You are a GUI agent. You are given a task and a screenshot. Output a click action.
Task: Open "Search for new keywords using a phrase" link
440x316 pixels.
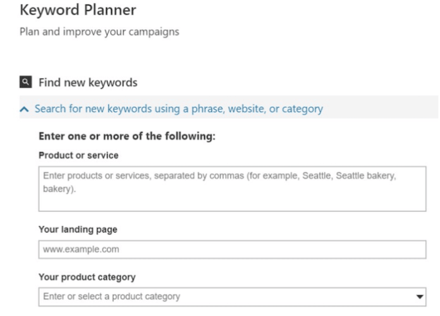(x=178, y=109)
